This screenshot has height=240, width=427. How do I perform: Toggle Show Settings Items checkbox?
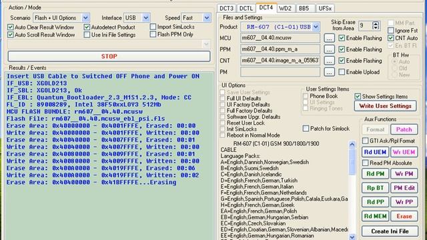[x=358, y=96]
